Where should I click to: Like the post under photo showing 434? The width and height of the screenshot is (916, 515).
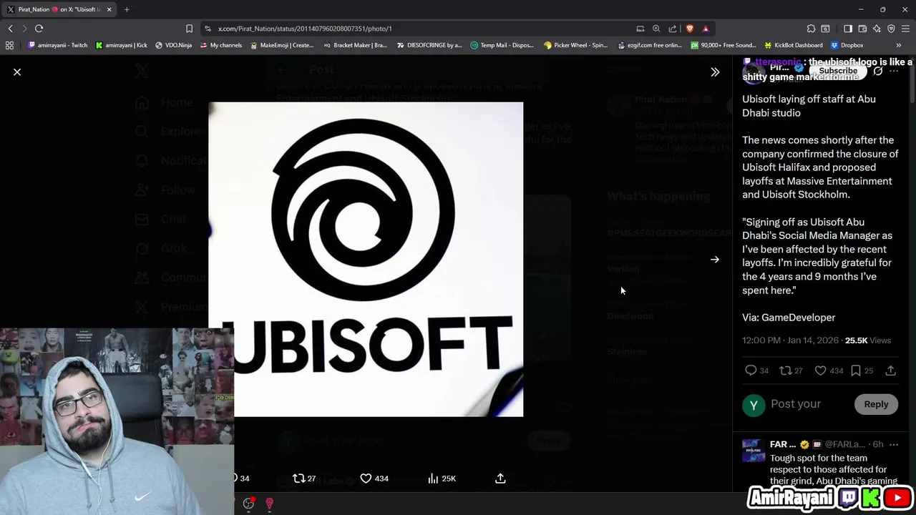374,479
